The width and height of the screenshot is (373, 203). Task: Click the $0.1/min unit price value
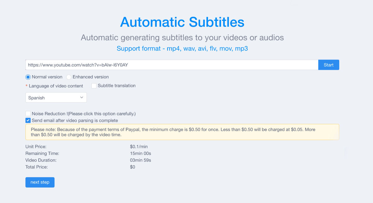(139, 147)
